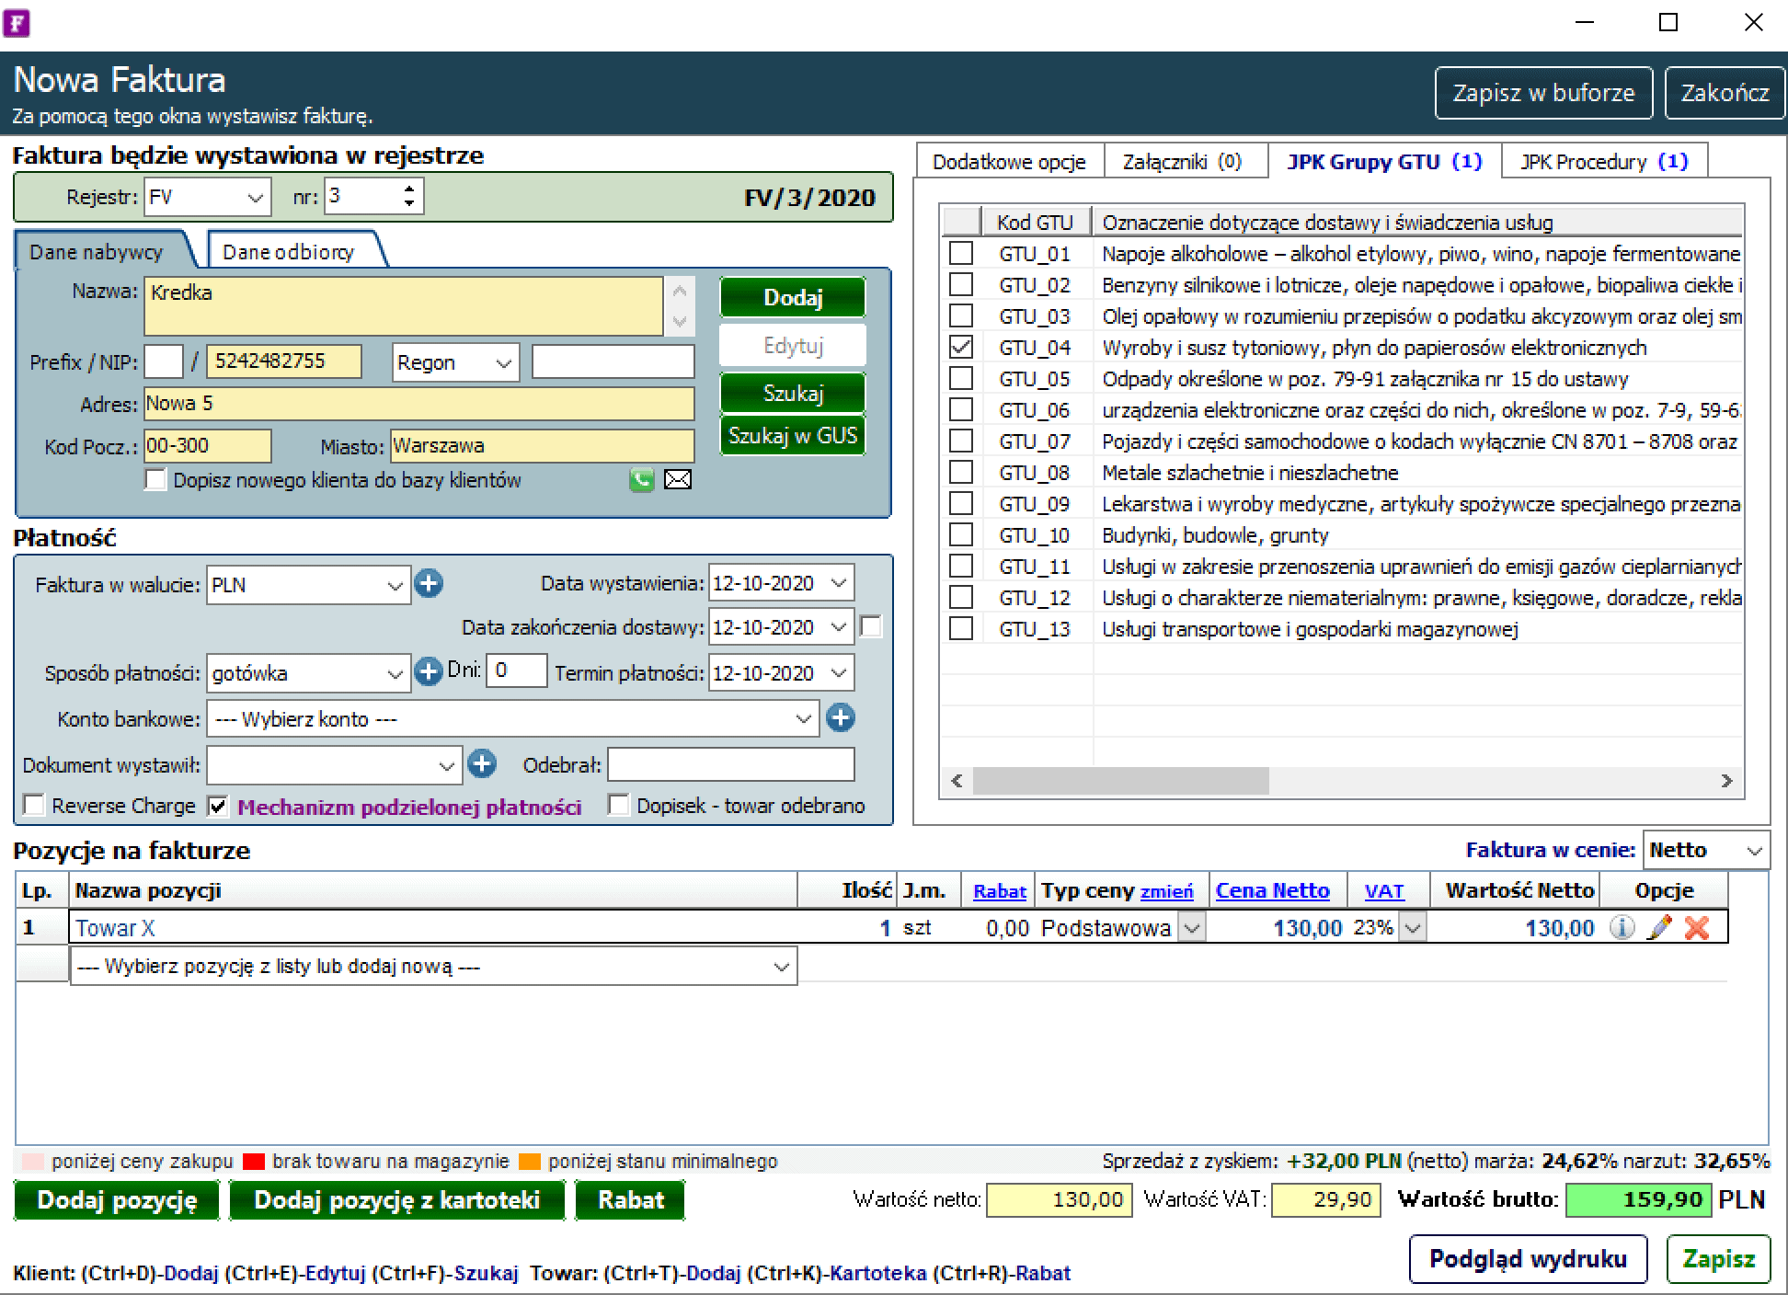This screenshot has width=1788, height=1295.
Task: Click the NIP field containing 5242482755
Action: [284, 361]
